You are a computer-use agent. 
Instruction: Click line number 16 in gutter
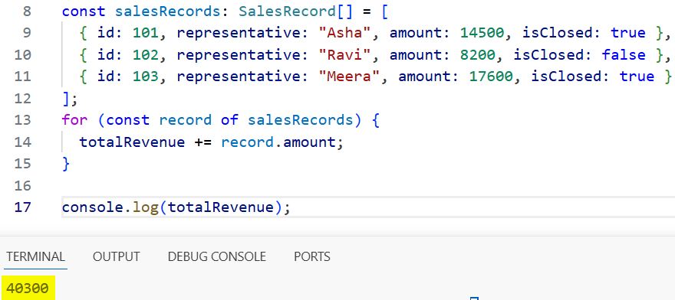click(x=22, y=186)
